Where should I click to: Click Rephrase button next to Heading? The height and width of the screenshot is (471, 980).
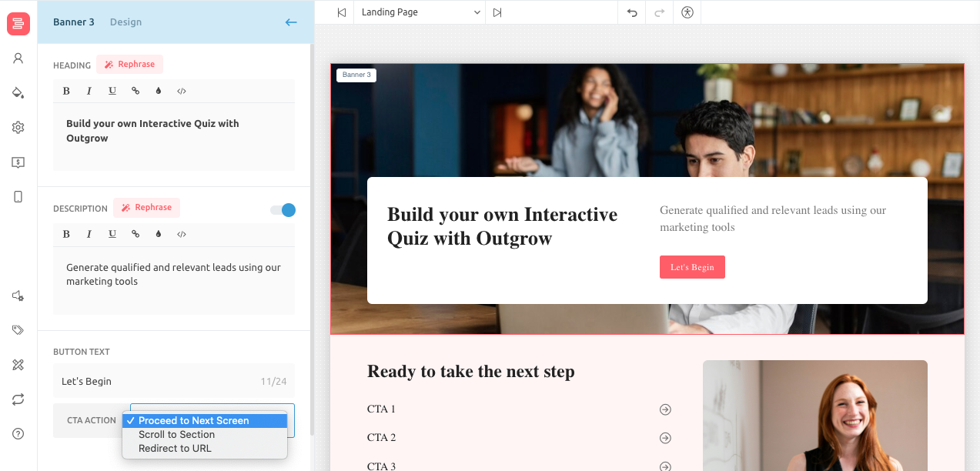130,65
